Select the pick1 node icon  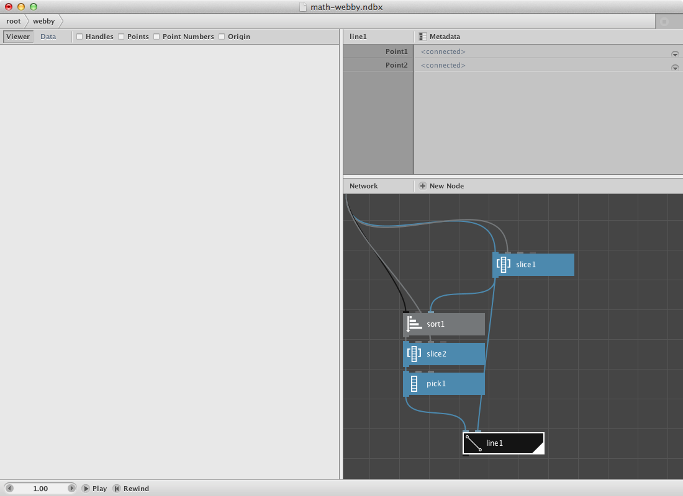point(414,384)
